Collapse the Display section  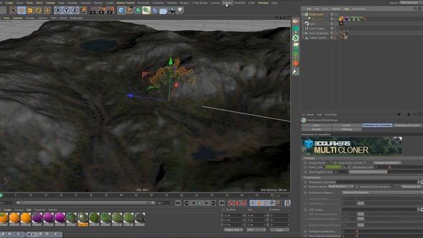pos(305,158)
